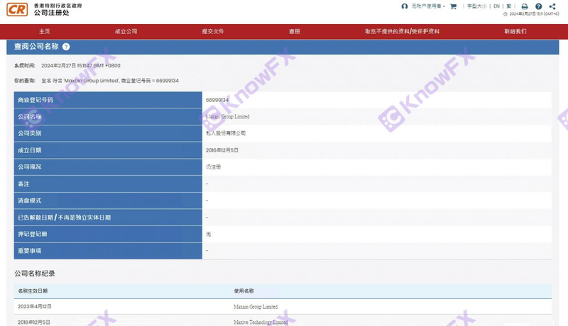
Task: Click the 使用名称 column header
Action: (x=244, y=291)
